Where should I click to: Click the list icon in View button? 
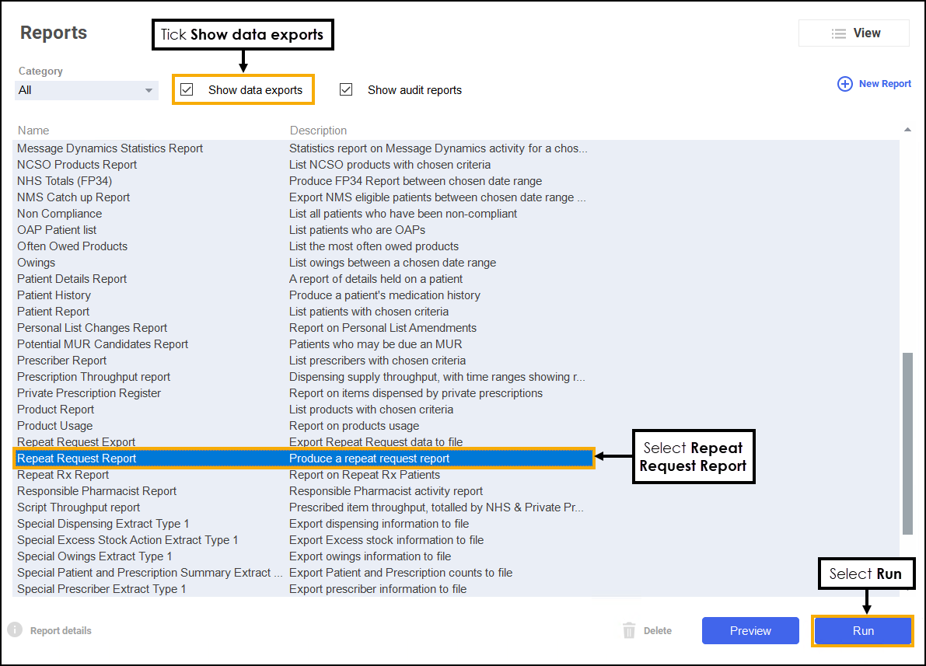coord(838,33)
